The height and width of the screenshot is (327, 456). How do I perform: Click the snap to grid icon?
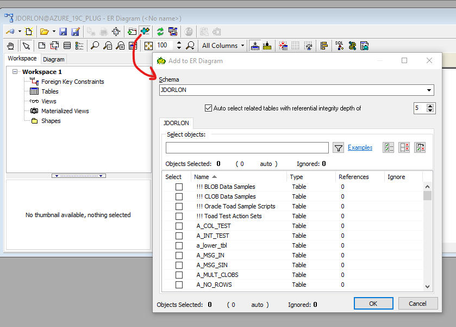[x=283, y=46]
